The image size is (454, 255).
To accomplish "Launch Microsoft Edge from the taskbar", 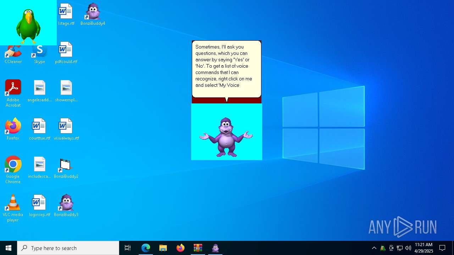I will (146, 248).
